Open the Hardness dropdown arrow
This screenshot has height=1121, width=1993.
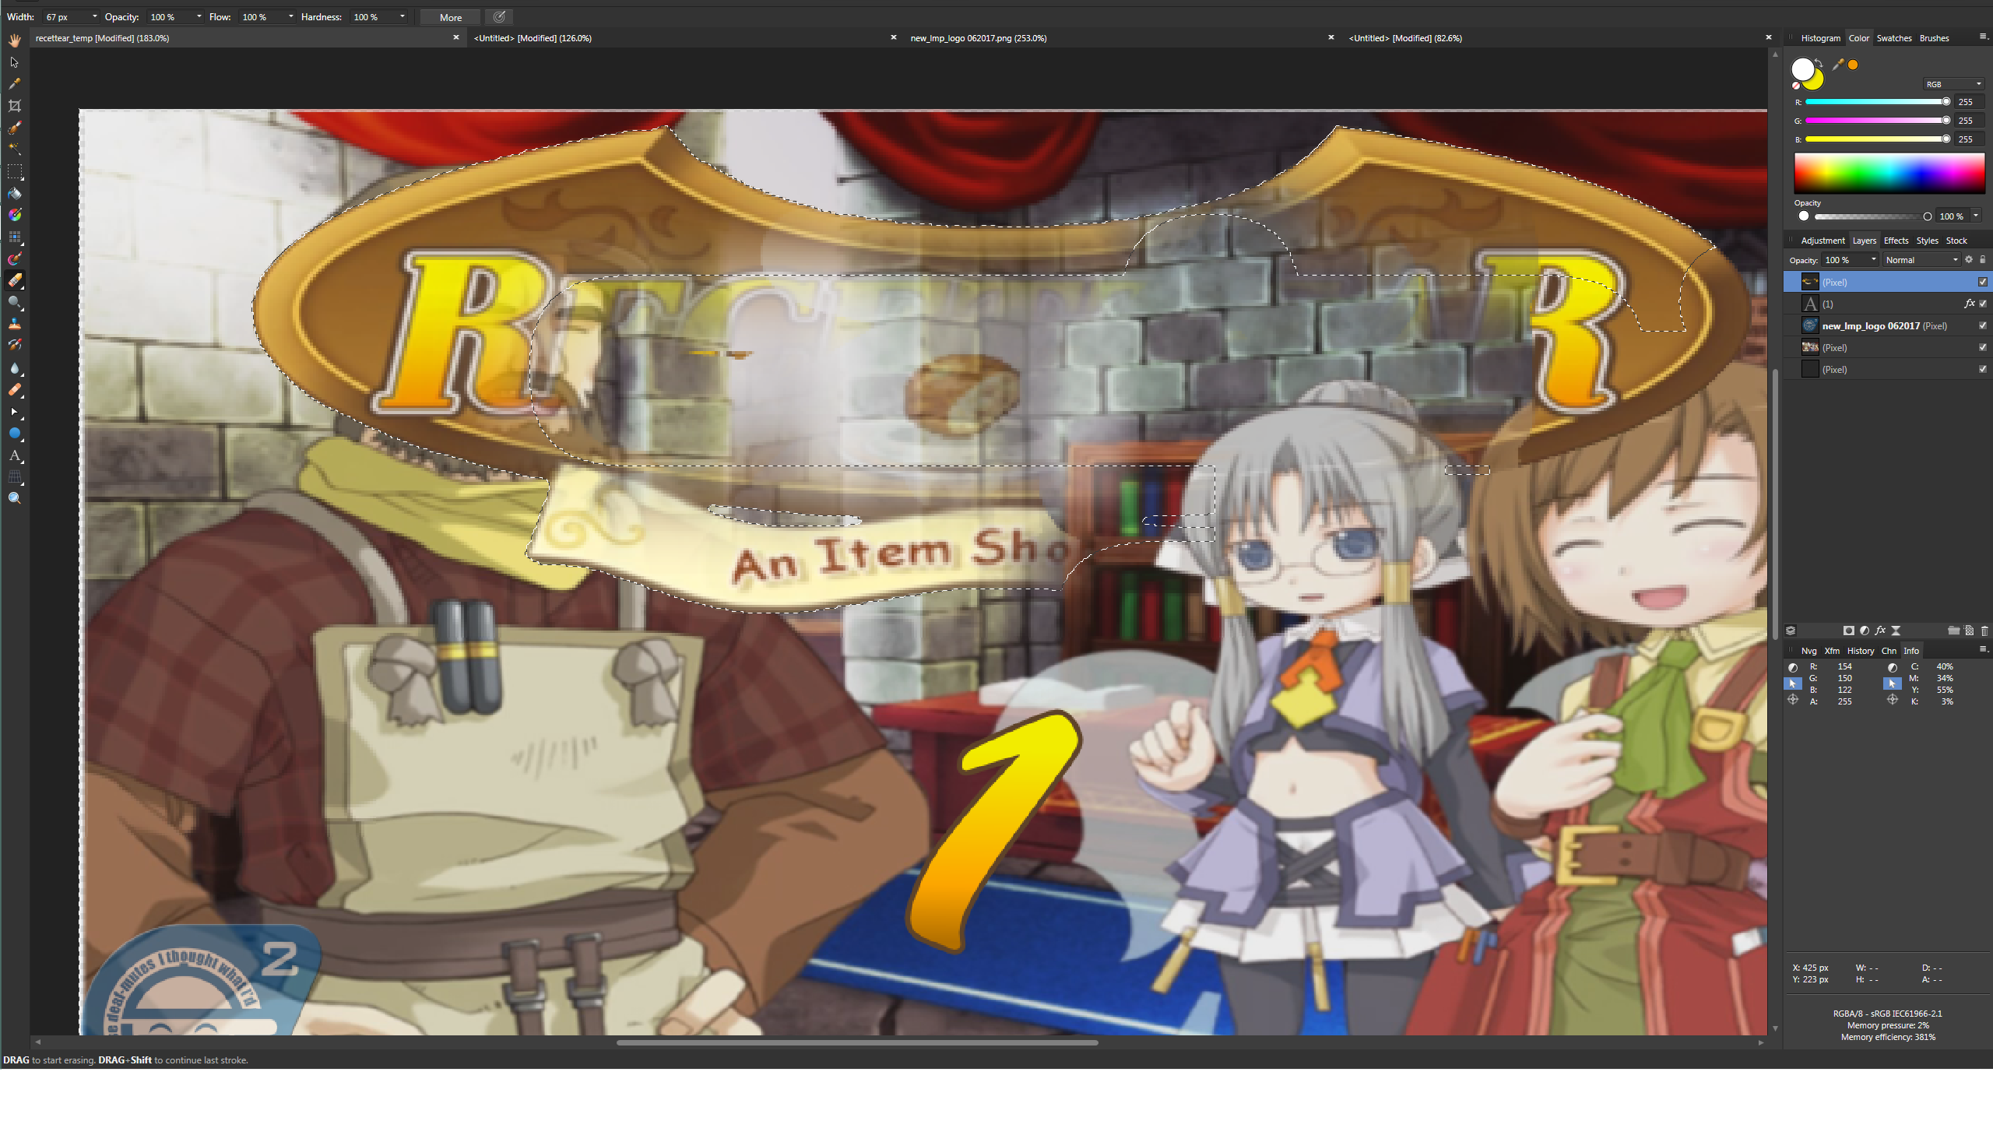(x=402, y=17)
